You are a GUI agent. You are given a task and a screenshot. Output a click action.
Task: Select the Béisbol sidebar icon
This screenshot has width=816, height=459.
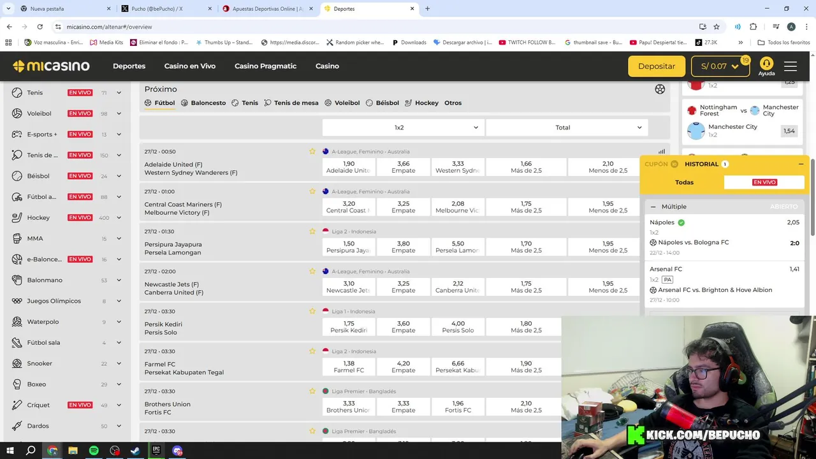17,176
